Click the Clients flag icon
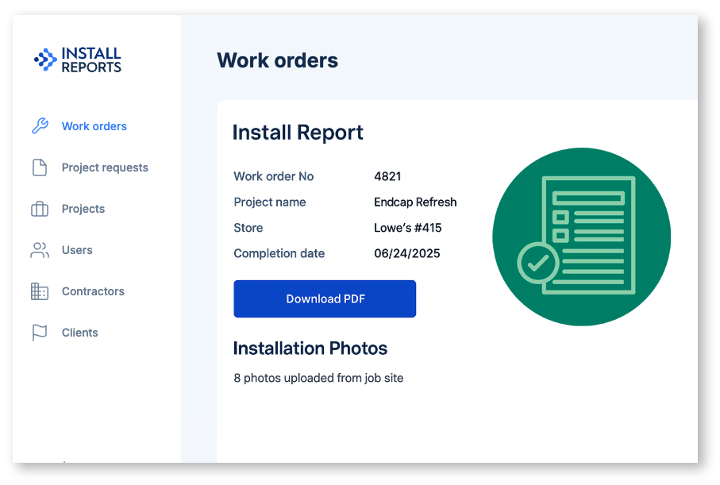 point(40,332)
